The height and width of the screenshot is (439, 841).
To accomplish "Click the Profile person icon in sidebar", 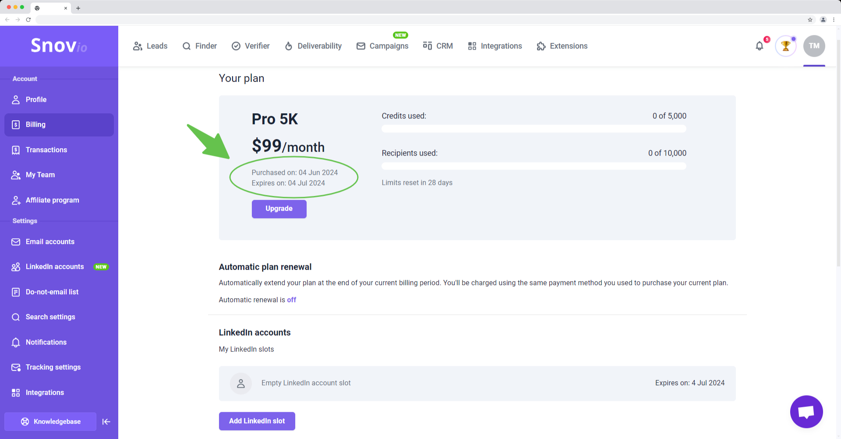I will pyautogui.click(x=16, y=100).
